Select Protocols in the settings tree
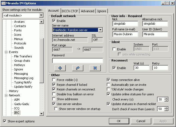 pyautogui.click(x=20, y=43)
